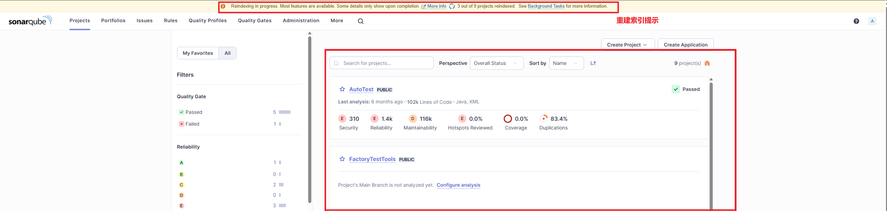Open the More navigation menu

(337, 20)
